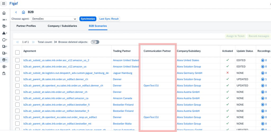Check the box for asc_x12.amazon_us agreement

point(17,66)
